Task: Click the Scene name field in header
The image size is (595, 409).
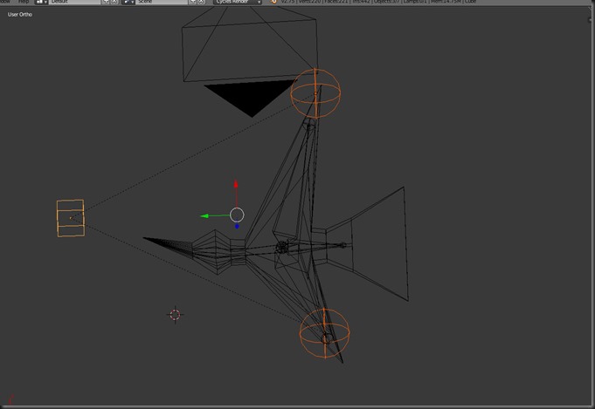Action: pos(162,2)
